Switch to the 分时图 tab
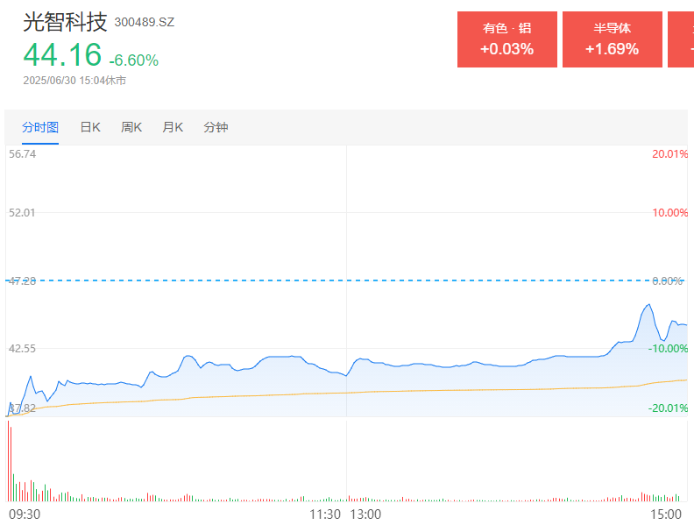The height and width of the screenshot is (525, 694). click(40, 127)
